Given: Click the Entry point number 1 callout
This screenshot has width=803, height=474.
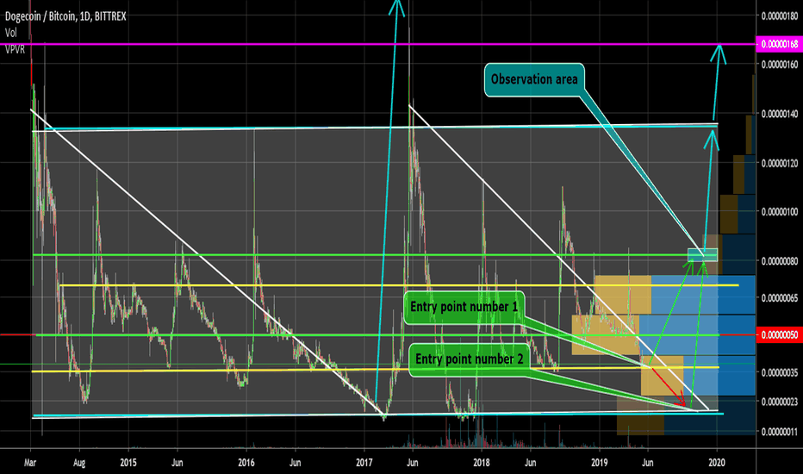Looking at the screenshot, I should point(464,307).
